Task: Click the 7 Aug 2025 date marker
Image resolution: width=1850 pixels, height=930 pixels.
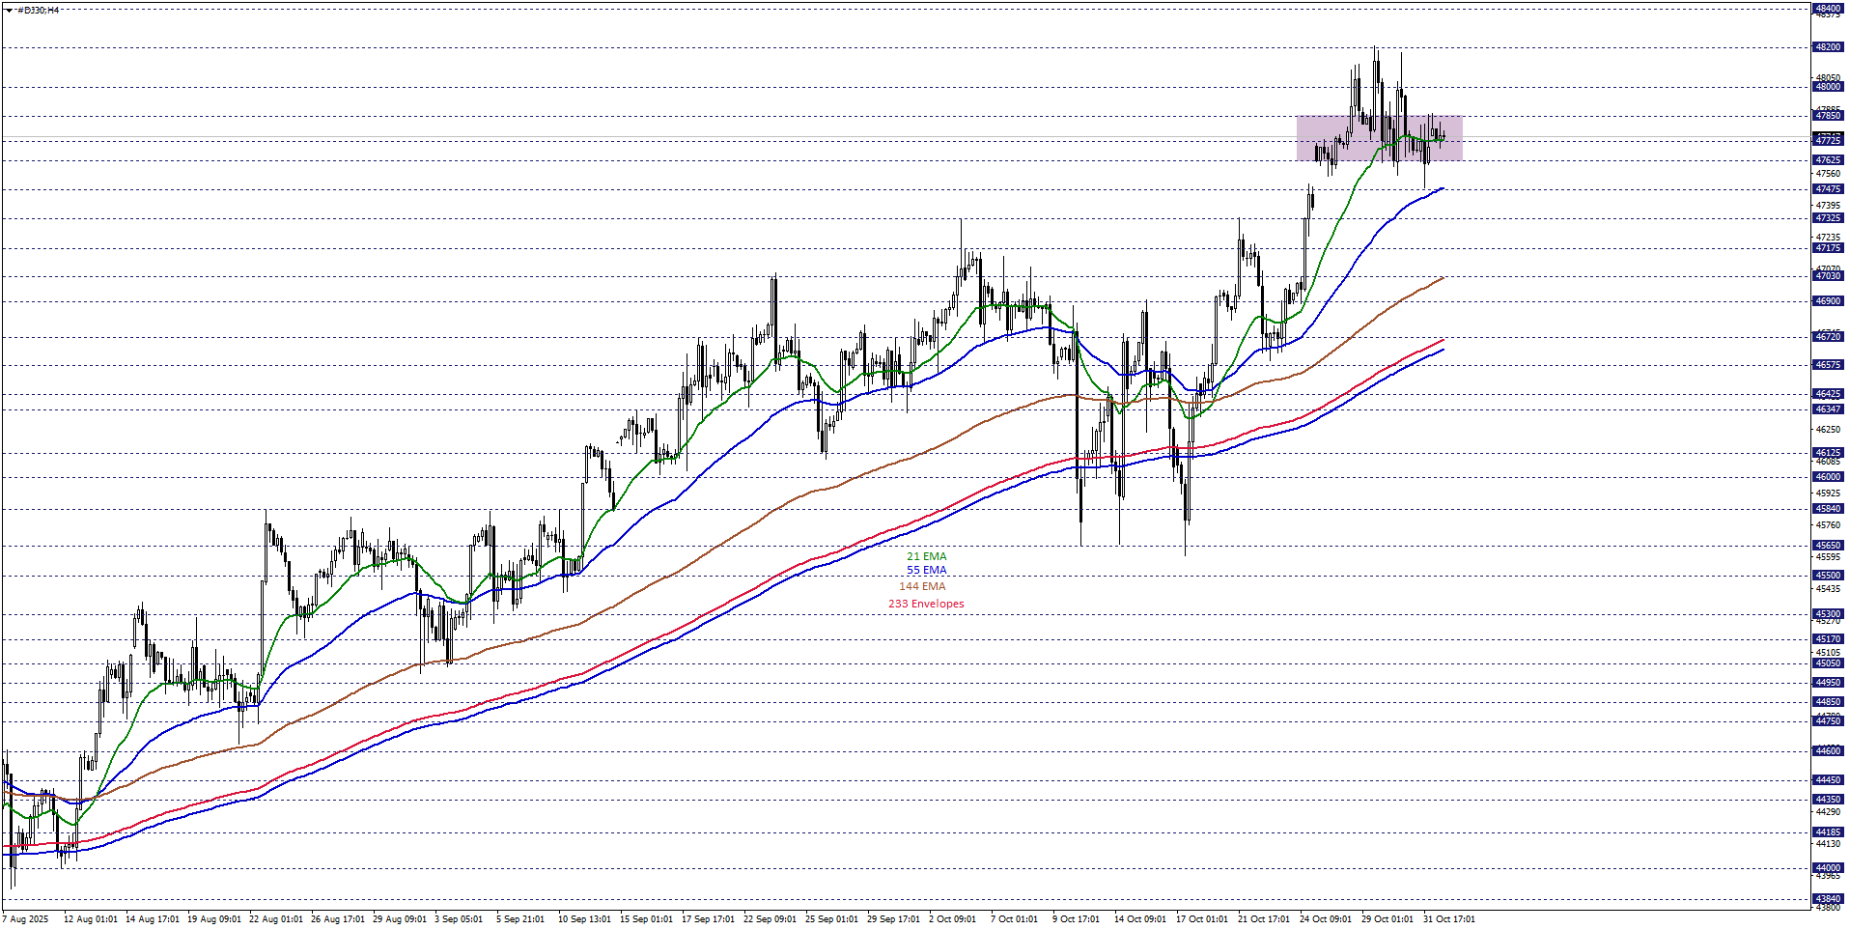Action: click(x=26, y=919)
